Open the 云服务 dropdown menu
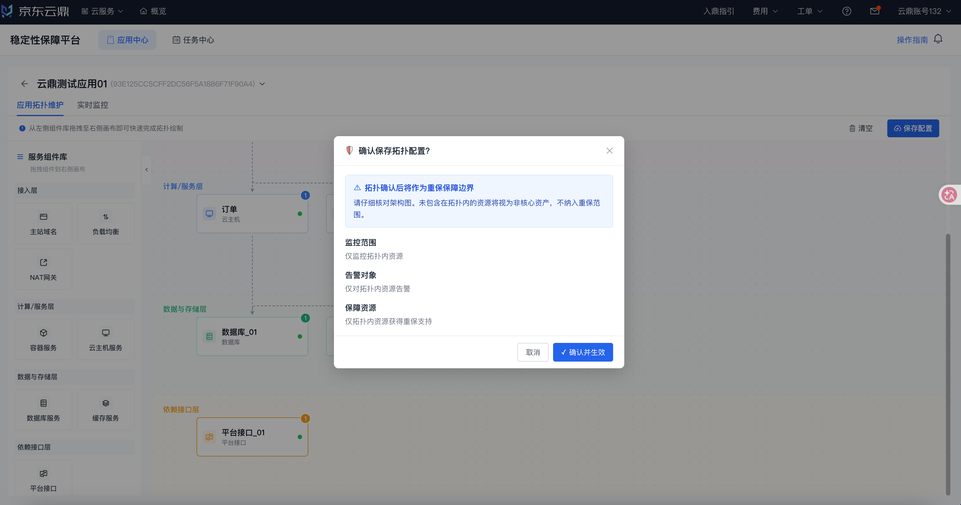 [102, 11]
